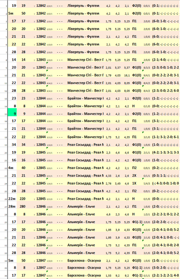
Task: Click the "2X" bet type cell
Action: click(134, 176)
